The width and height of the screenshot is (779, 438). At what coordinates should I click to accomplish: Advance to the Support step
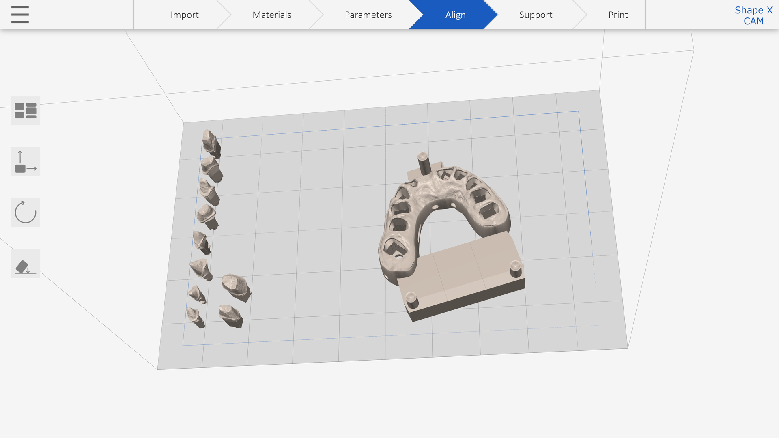point(536,15)
